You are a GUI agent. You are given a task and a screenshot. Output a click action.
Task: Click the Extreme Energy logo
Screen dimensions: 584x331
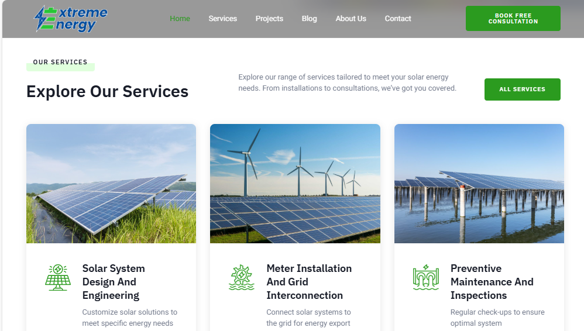(70, 19)
